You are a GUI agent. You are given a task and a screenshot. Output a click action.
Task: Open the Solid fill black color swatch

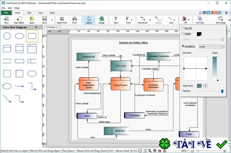(199, 34)
